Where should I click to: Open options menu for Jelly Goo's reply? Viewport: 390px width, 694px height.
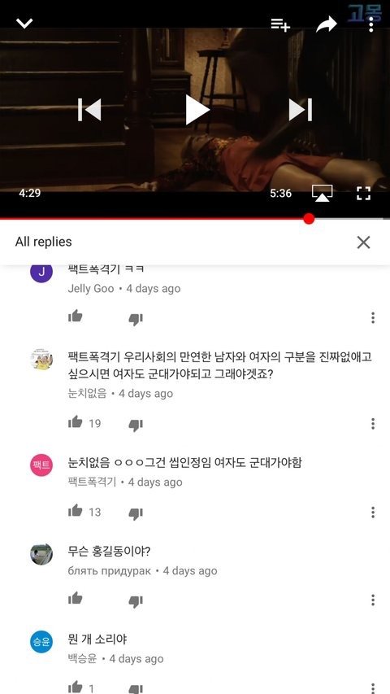point(373,318)
